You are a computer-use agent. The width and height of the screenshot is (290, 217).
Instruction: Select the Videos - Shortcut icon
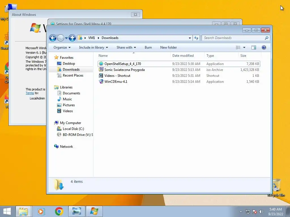coord(101,75)
